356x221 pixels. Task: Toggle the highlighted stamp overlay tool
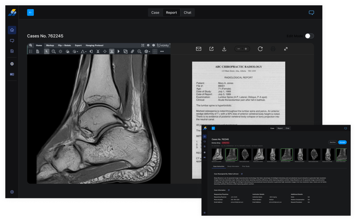coord(112,51)
